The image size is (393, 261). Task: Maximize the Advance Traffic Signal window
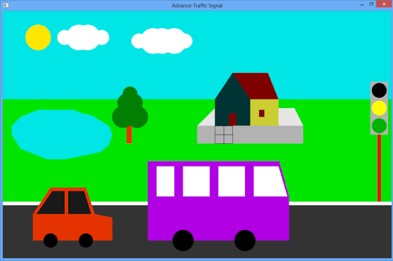[x=372, y=4]
